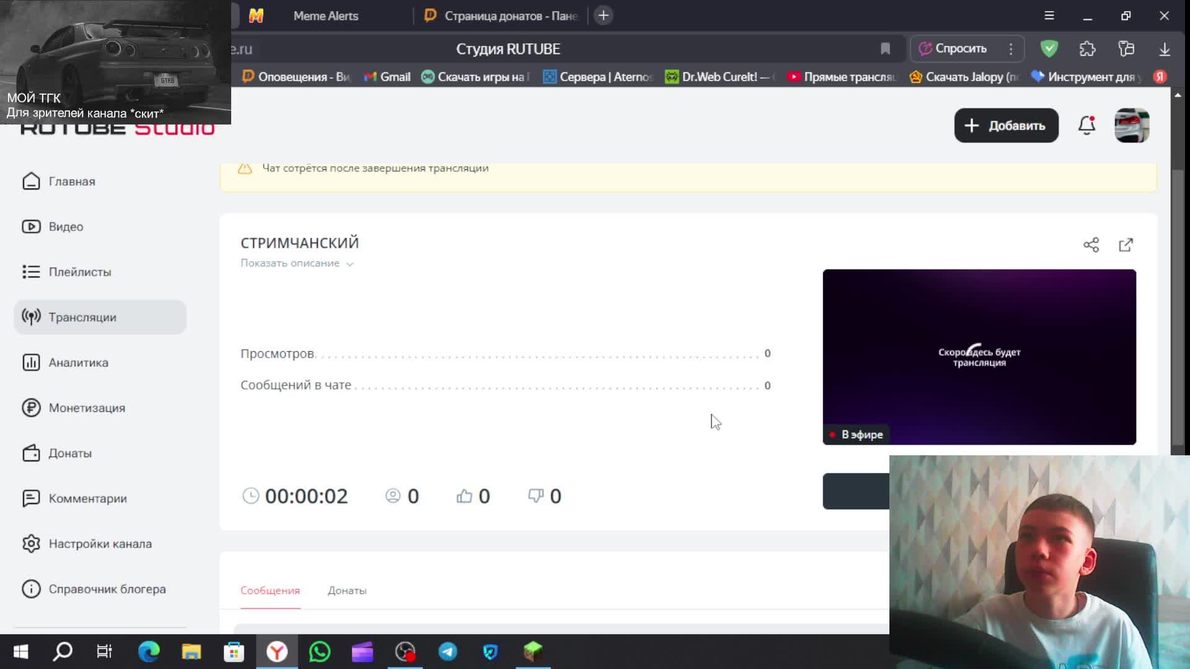
Task: Open stream in new window icon
Action: click(x=1126, y=245)
